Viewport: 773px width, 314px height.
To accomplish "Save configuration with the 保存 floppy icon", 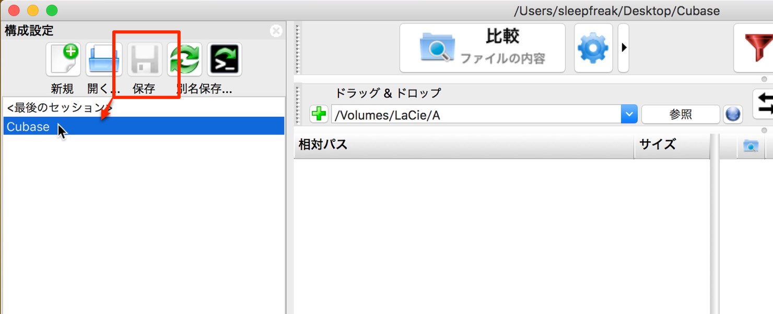I will click(x=145, y=59).
